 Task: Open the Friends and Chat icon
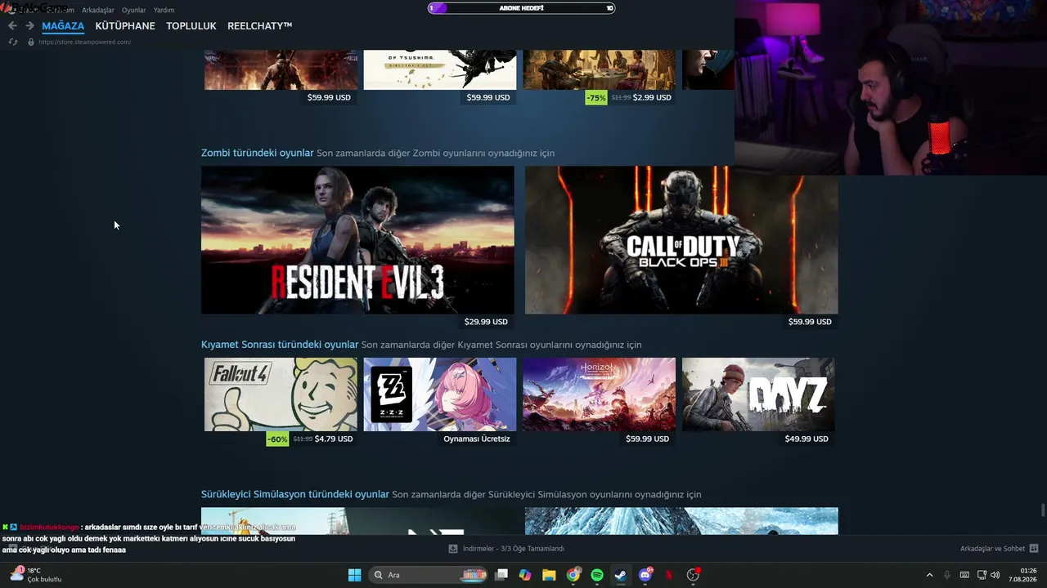1034,549
